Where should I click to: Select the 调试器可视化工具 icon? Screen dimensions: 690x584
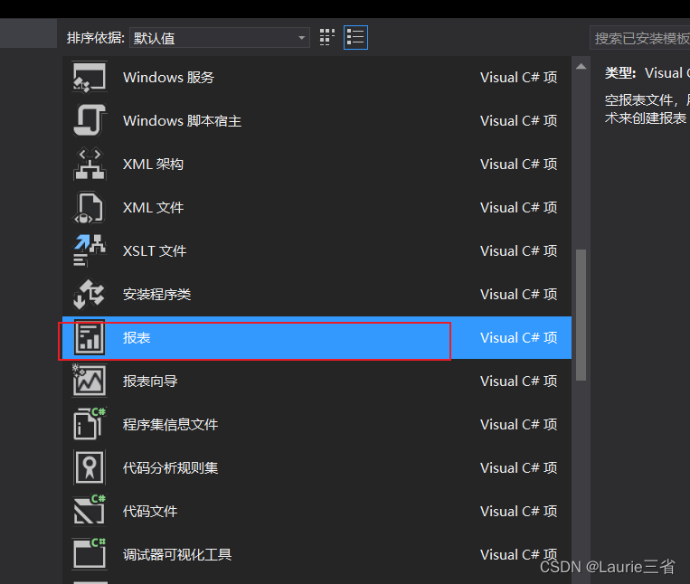tap(90, 553)
